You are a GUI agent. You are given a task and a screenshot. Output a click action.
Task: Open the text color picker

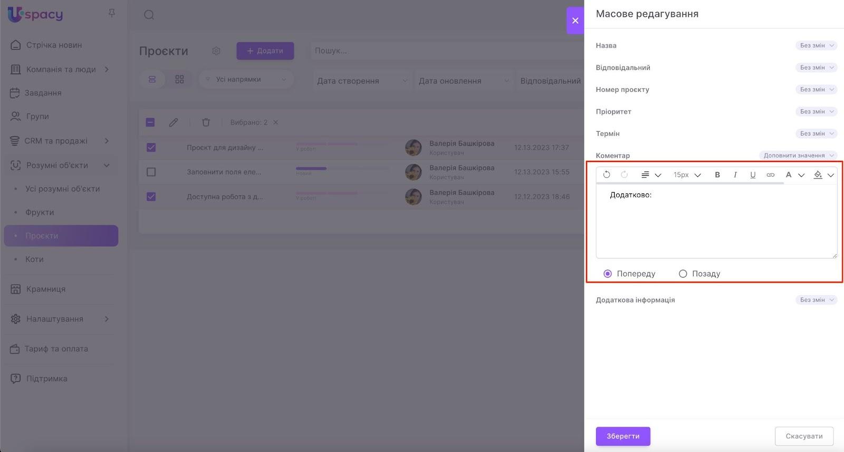pyautogui.click(x=794, y=175)
